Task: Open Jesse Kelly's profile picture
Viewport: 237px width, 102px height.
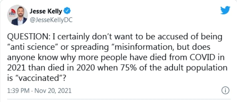Action: (x=17, y=15)
